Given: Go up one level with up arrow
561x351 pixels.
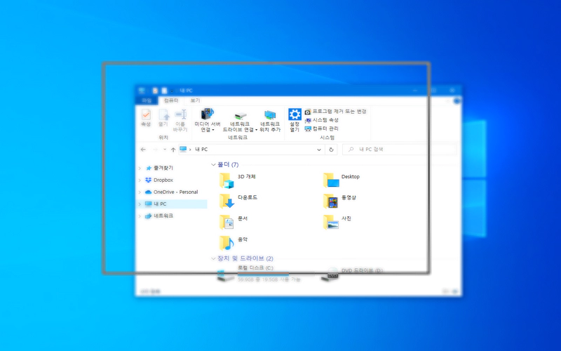Looking at the screenshot, I should [173, 150].
